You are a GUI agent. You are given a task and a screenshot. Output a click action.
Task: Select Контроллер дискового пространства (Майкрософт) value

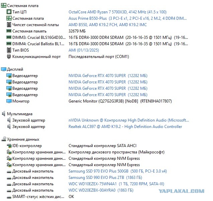tap(116, 152)
